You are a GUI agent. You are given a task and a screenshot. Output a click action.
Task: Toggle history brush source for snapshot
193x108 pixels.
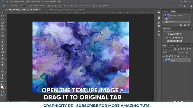click(163, 15)
